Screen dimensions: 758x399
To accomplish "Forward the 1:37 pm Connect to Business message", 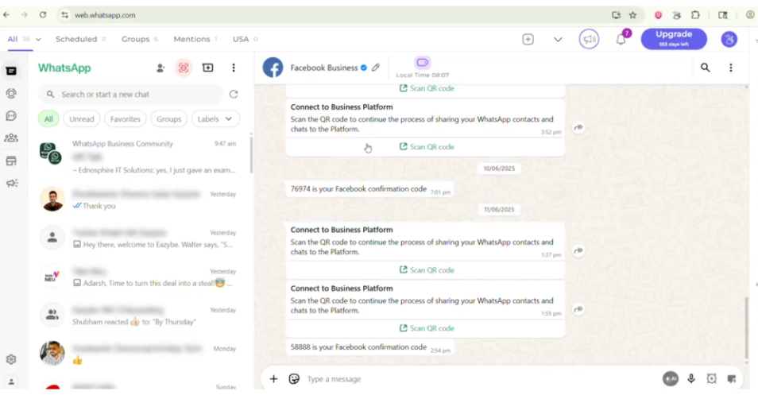I will 578,250.
